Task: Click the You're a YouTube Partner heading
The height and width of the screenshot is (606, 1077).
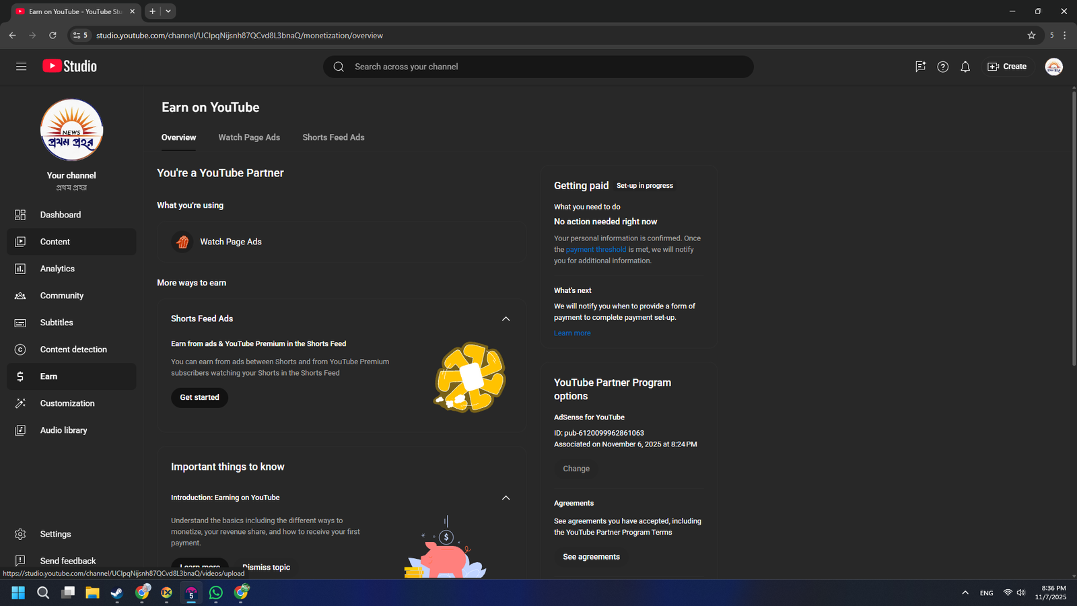Action: [x=221, y=173]
